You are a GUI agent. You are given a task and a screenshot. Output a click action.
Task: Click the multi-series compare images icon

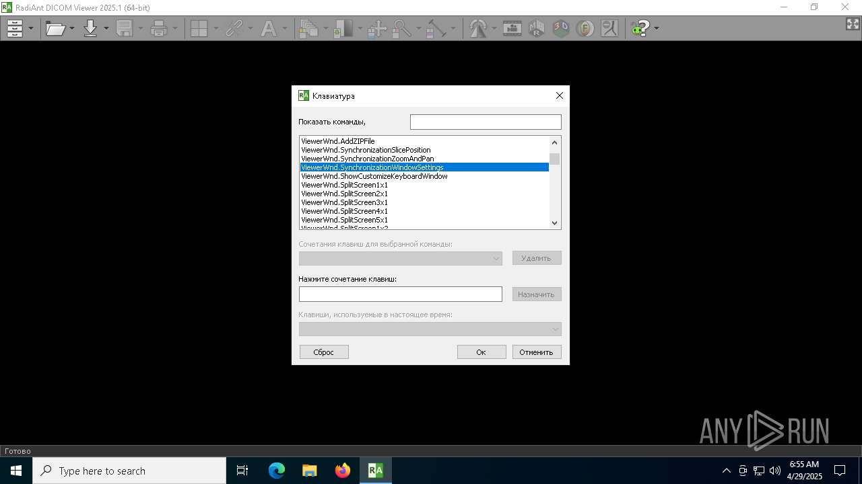[309, 28]
